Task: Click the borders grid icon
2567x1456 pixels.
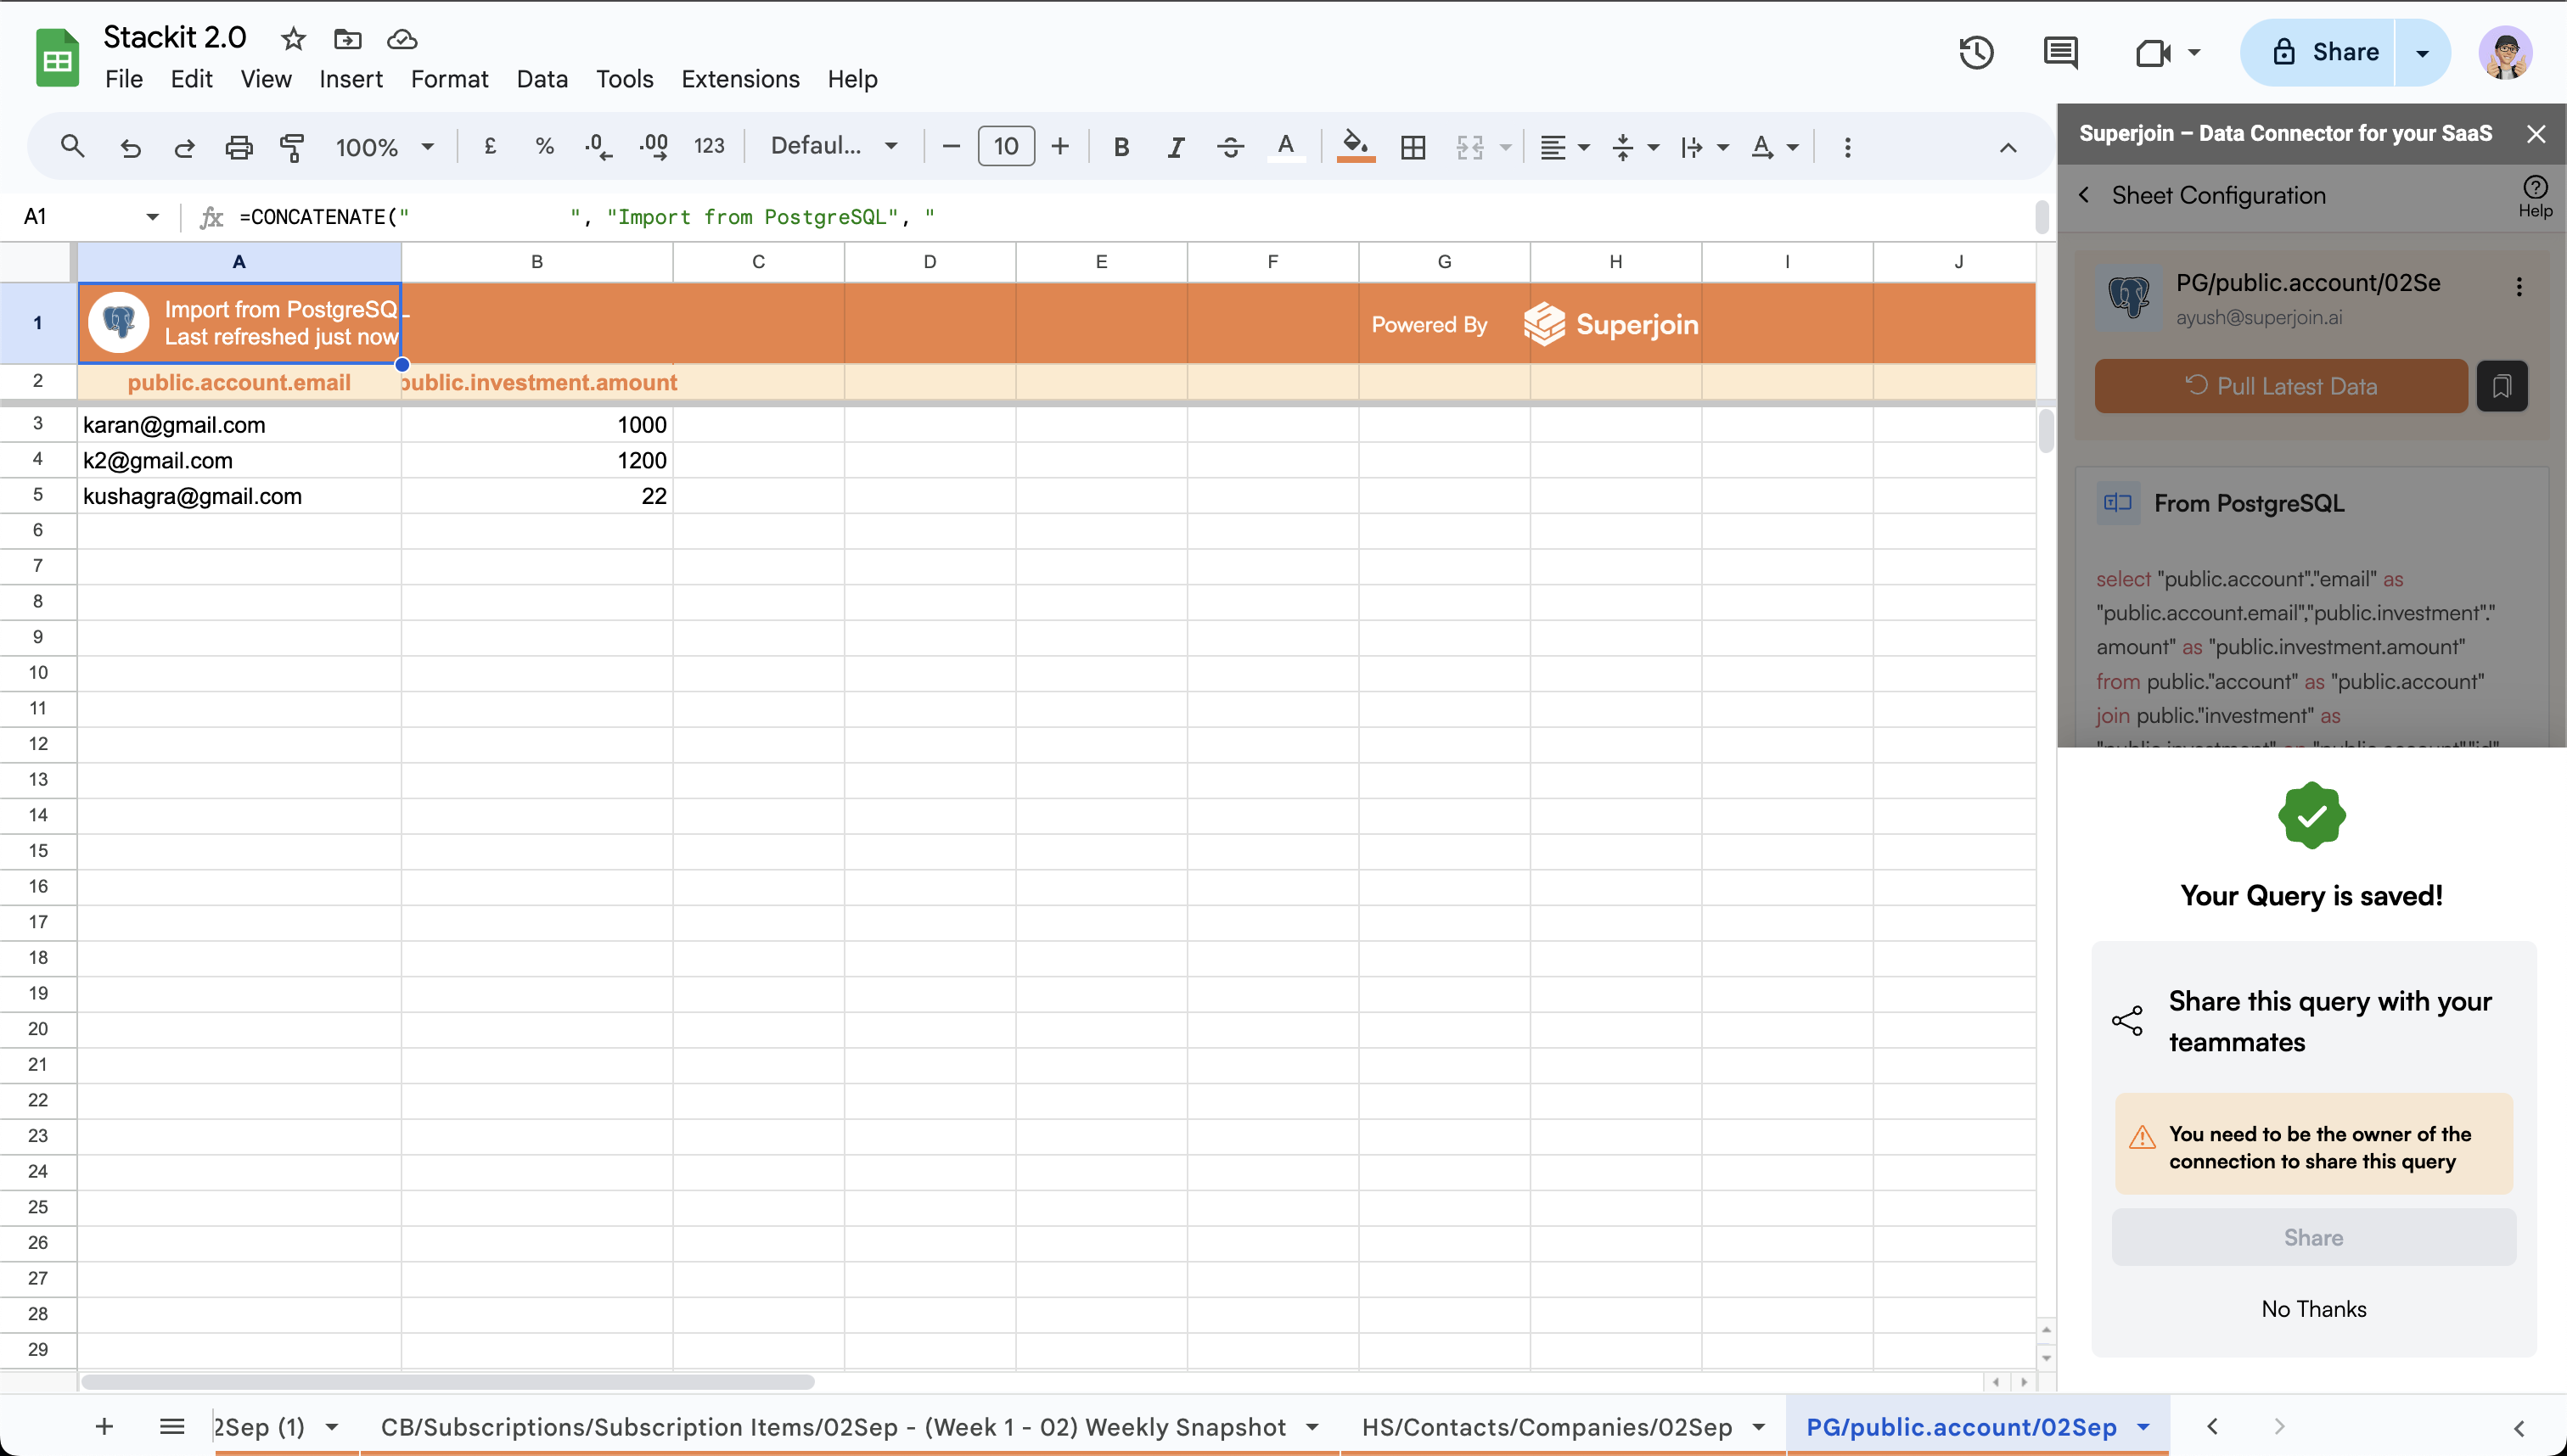Action: pyautogui.click(x=1413, y=147)
